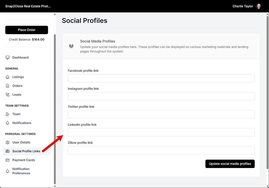269x188 pixels.
Task: Click the Payment Cards icon
Action: coord(8,160)
